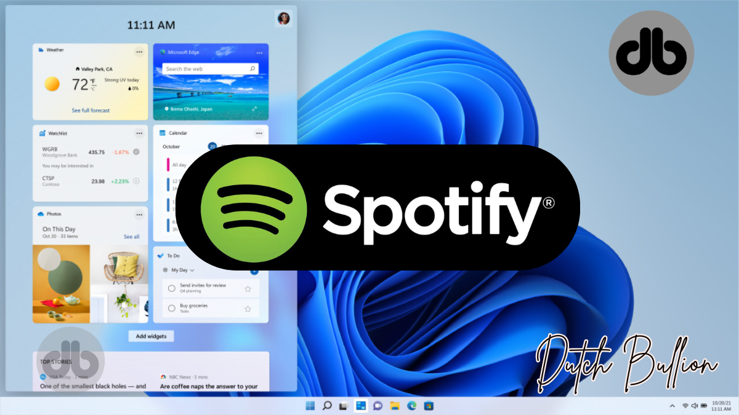
Task: Open Microsoft Edge widget more options
Action: click(x=260, y=53)
